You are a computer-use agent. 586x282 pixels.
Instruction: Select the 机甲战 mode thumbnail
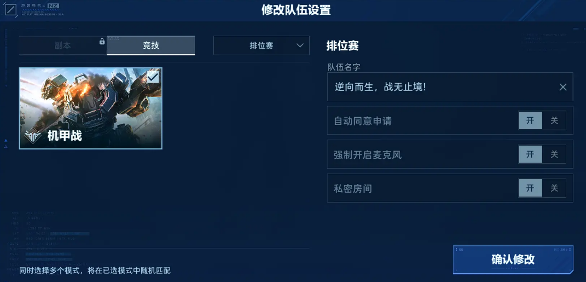coord(91,108)
